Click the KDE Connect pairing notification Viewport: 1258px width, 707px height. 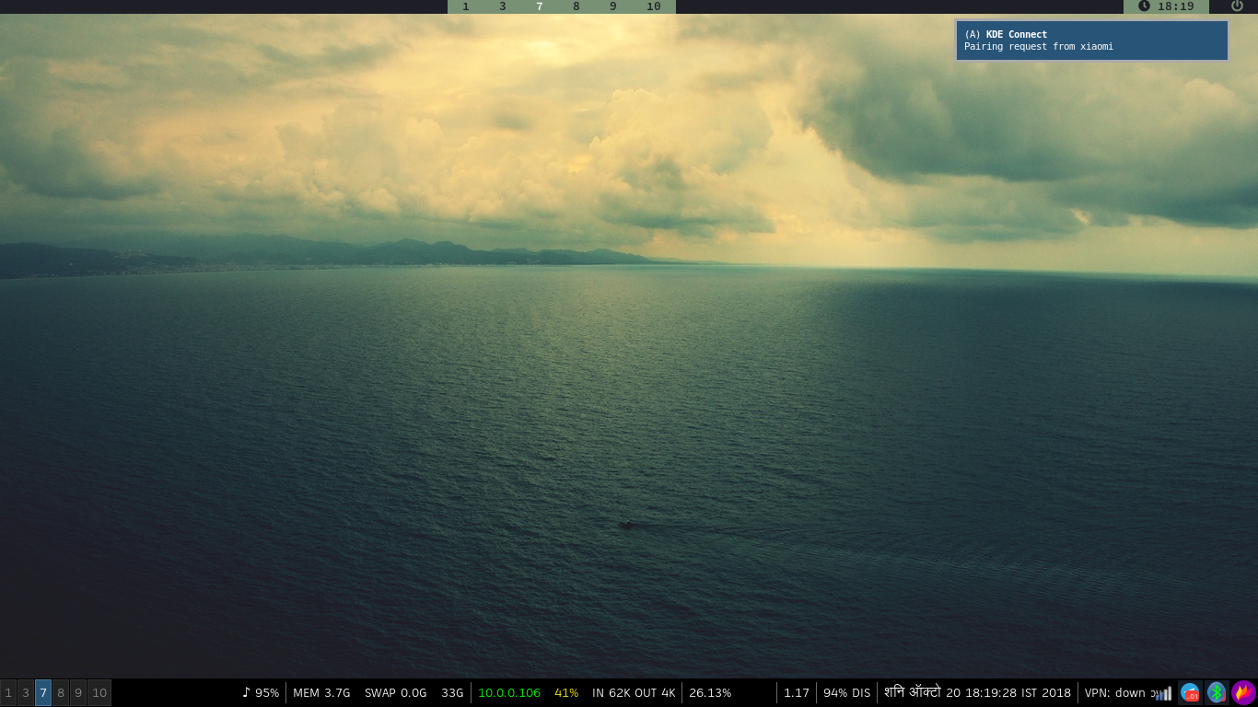[1091, 41]
